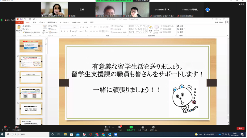
Task: Click Zoom ビデオの開始 camera icon
Action: coord(17,127)
